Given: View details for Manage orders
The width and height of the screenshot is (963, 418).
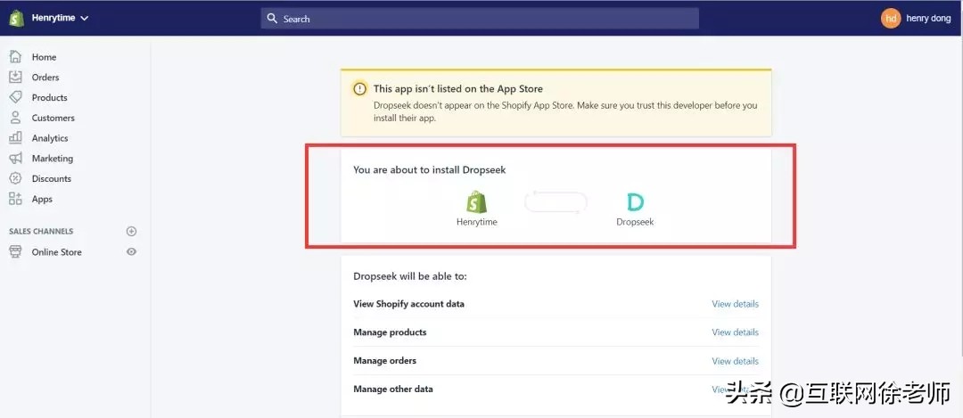Looking at the screenshot, I should tap(735, 361).
